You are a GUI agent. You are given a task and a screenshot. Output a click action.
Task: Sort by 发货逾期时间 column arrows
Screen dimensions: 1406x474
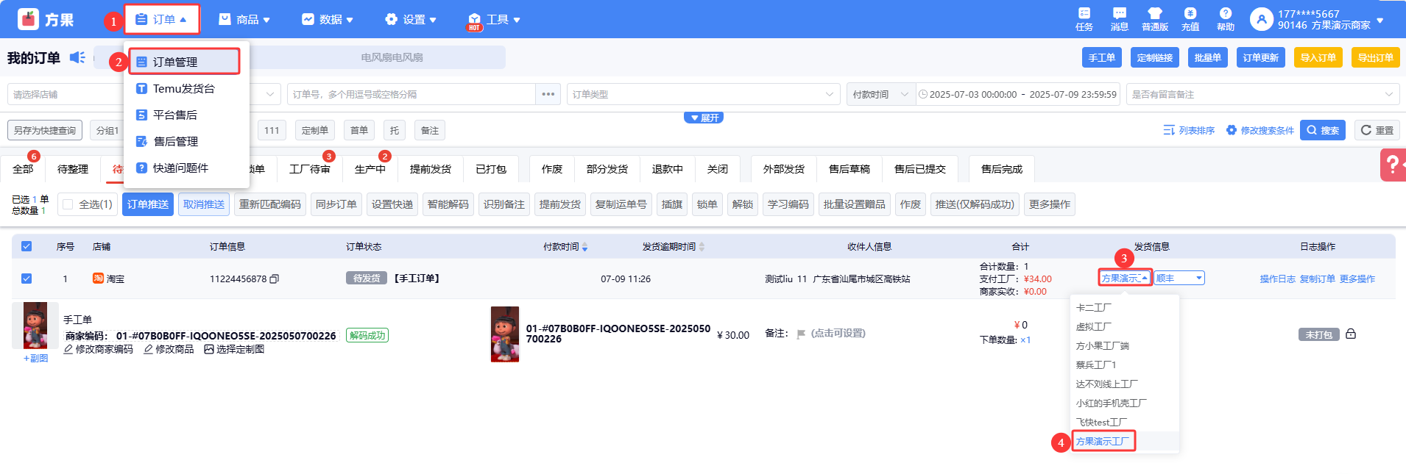[x=702, y=247]
